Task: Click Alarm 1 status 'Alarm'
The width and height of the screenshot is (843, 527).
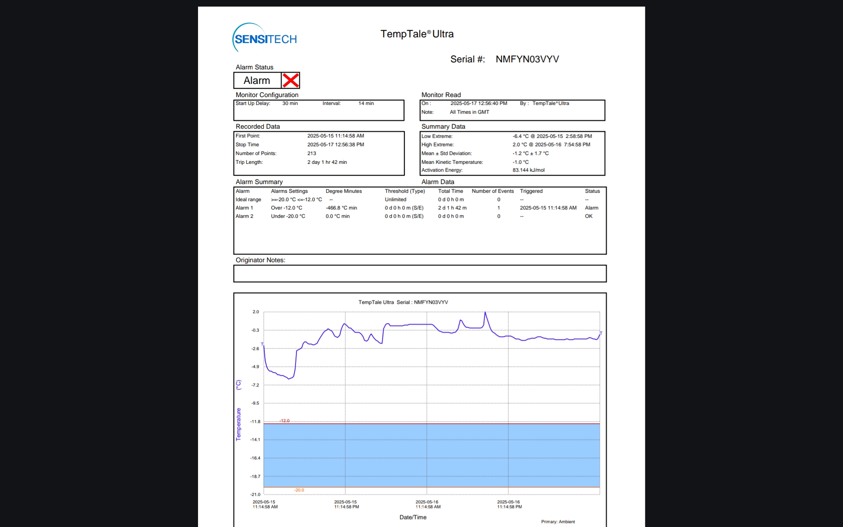Action: click(591, 208)
